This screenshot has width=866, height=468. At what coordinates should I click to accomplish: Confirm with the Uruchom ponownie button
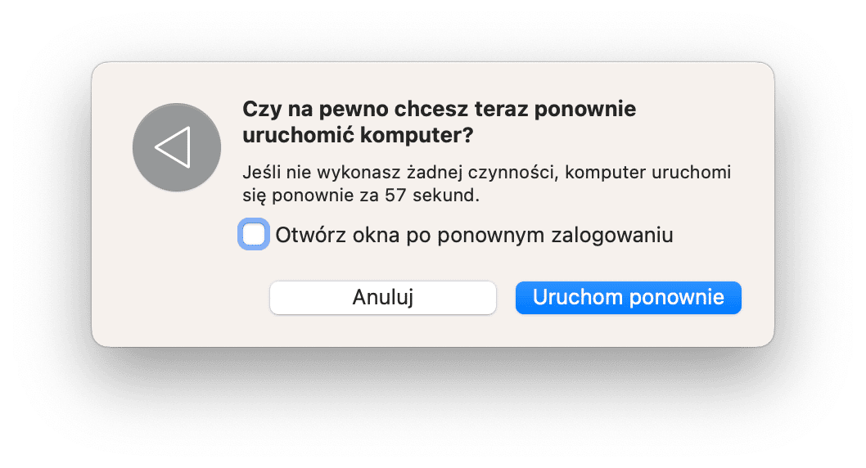pos(628,297)
